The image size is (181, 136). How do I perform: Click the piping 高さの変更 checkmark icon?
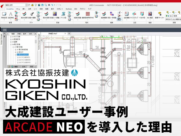point(46,14)
